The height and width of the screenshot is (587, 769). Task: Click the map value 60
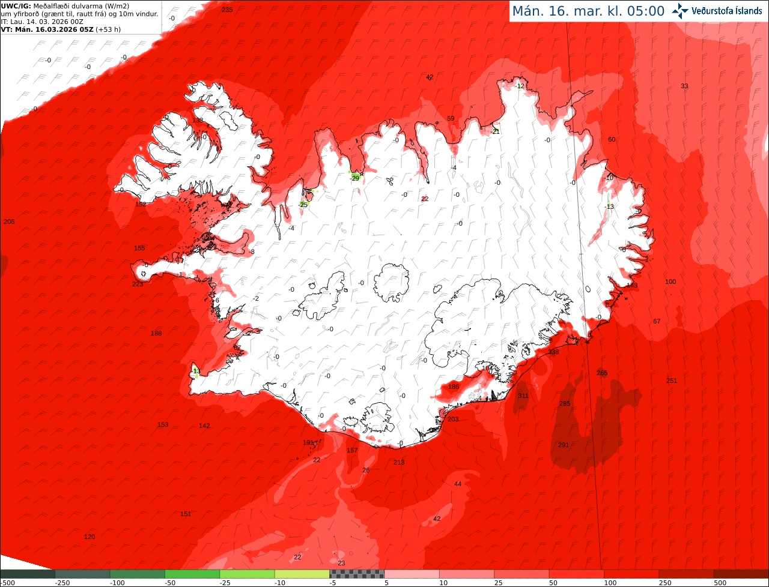612,140
